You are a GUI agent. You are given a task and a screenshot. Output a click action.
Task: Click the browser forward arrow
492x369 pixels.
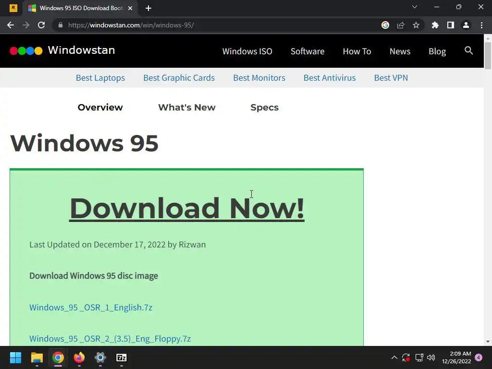point(26,25)
